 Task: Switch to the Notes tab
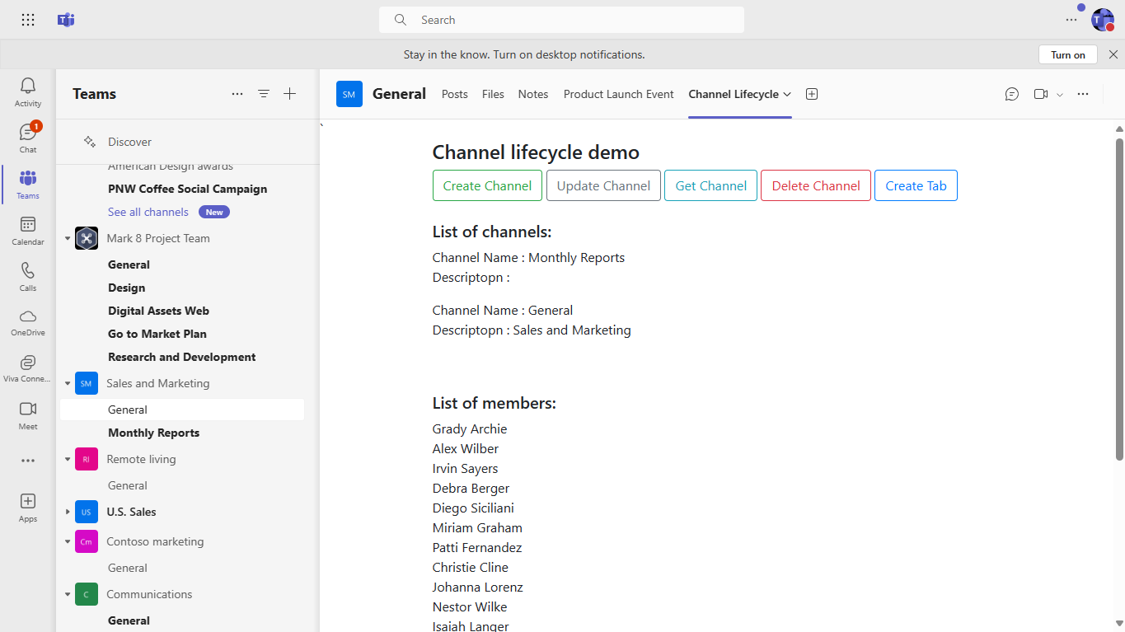[533, 94]
